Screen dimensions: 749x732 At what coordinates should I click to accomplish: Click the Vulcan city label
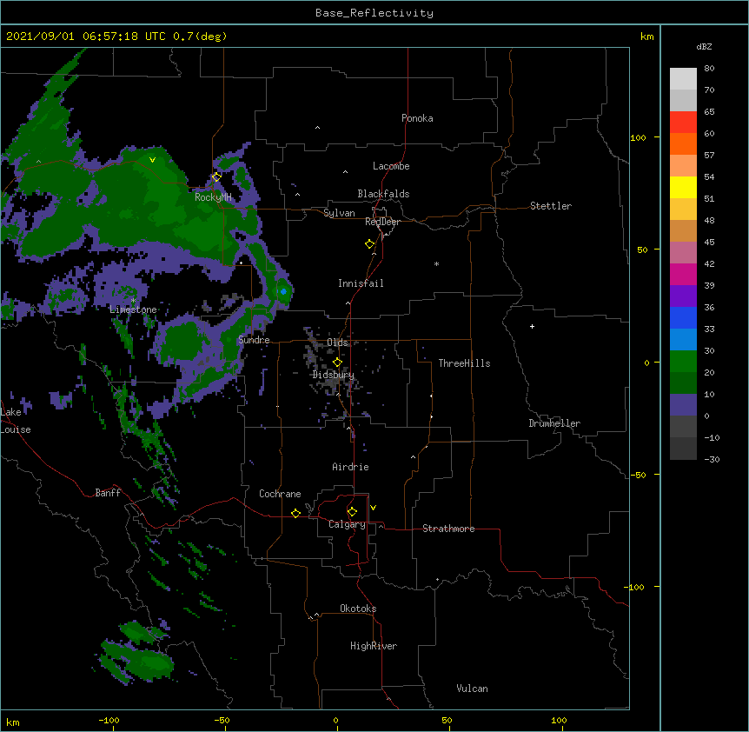472,689
